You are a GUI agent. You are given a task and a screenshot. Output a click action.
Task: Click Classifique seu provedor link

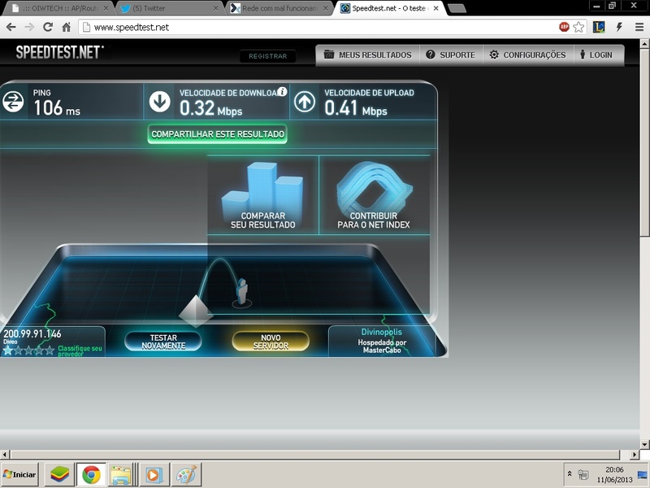click(80, 351)
